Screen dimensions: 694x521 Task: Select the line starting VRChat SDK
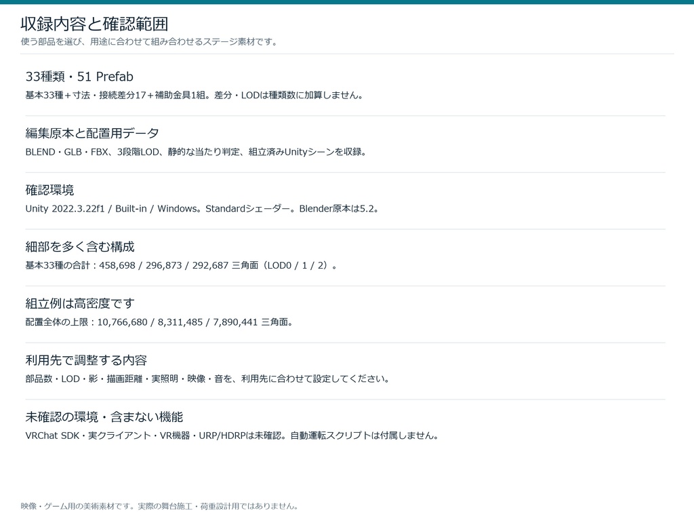[x=232, y=436]
